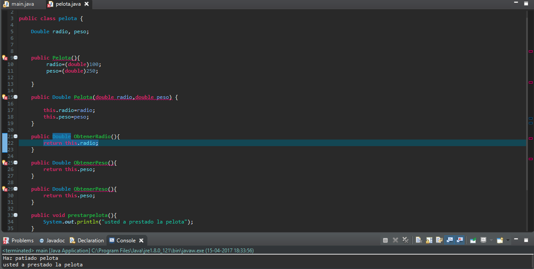Click 'return this.radio;' on line 22

coord(71,143)
